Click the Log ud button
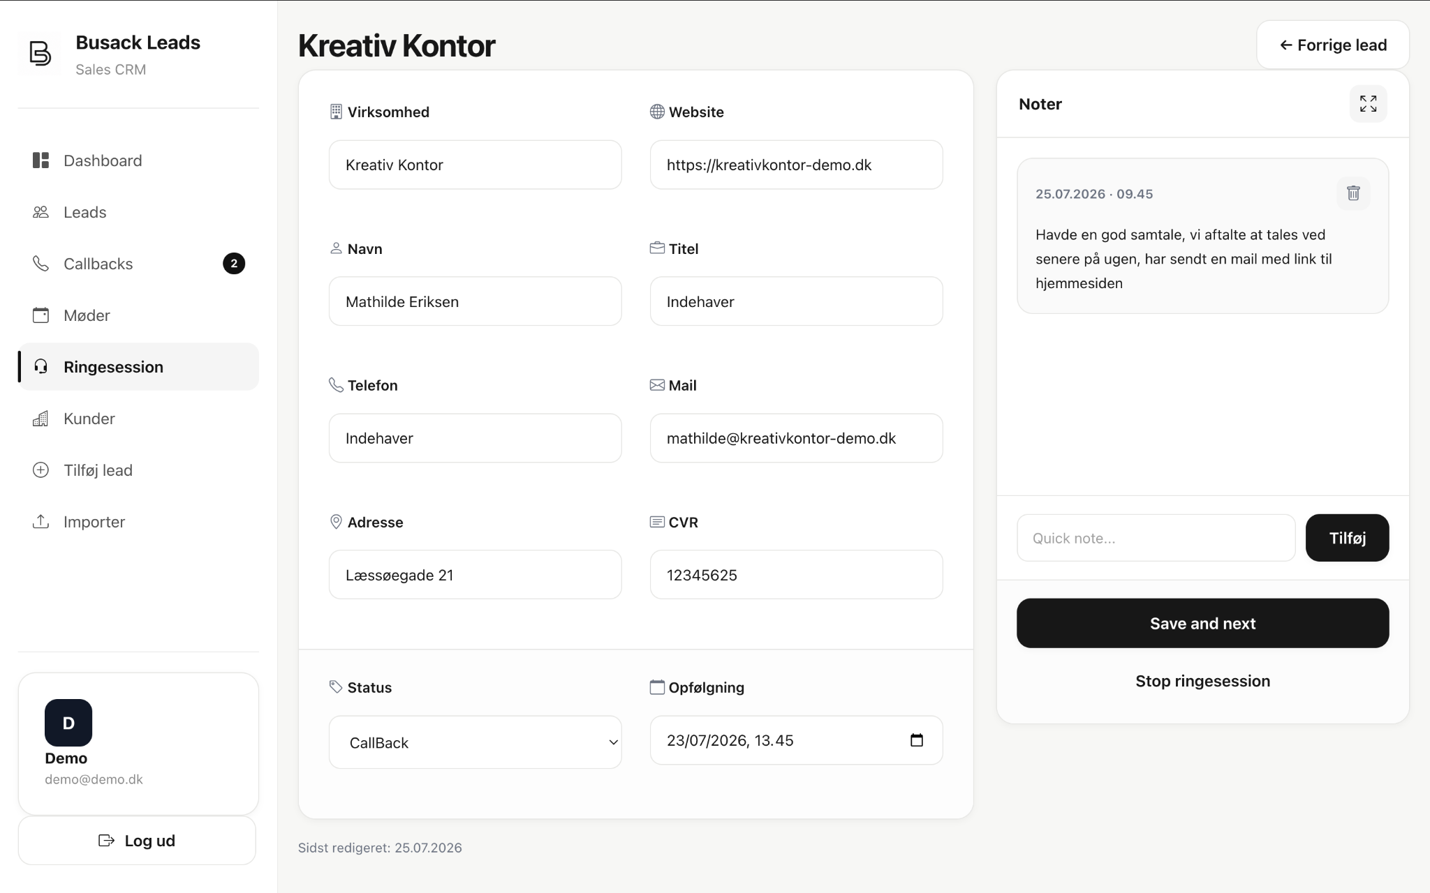This screenshot has height=893, width=1430. click(137, 841)
